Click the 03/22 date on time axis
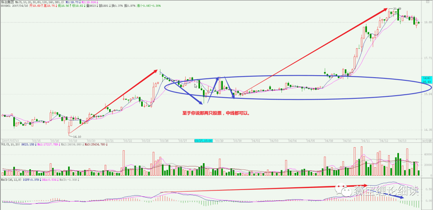433x210 pixels. [127, 140]
